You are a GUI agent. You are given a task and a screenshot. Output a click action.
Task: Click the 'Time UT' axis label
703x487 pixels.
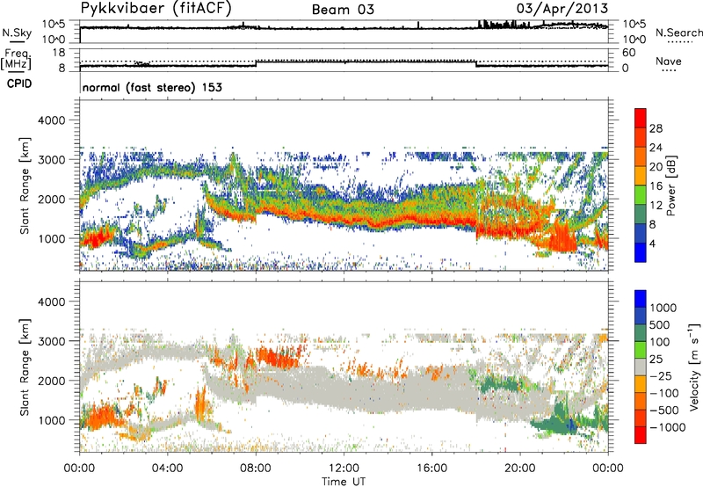[344, 482]
